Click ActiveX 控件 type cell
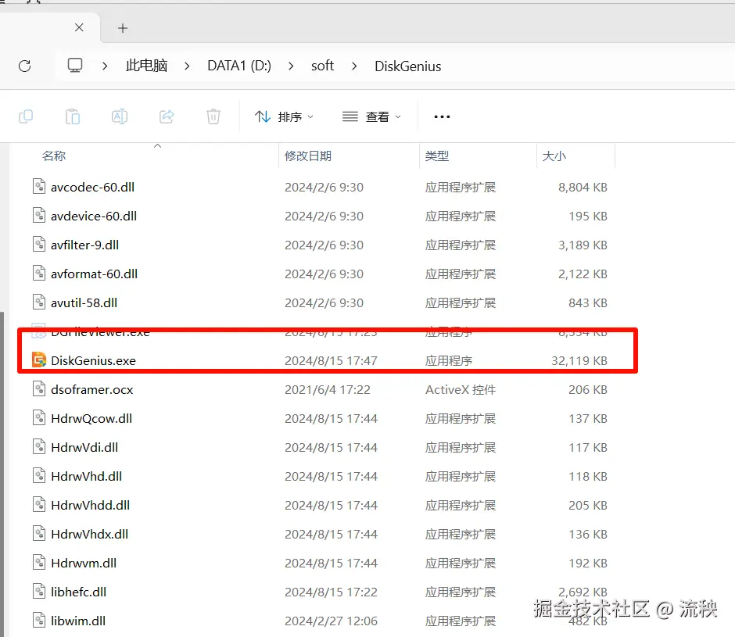The height and width of the screenshot is (637, 735). pyautogui.click(x=461, y=389)
